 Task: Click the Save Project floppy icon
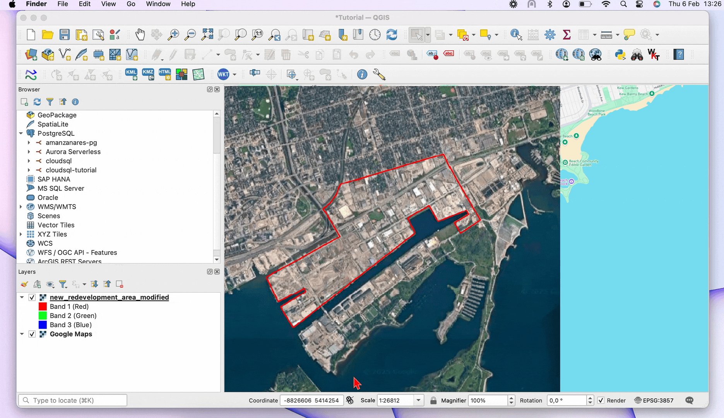coord(64,35)
